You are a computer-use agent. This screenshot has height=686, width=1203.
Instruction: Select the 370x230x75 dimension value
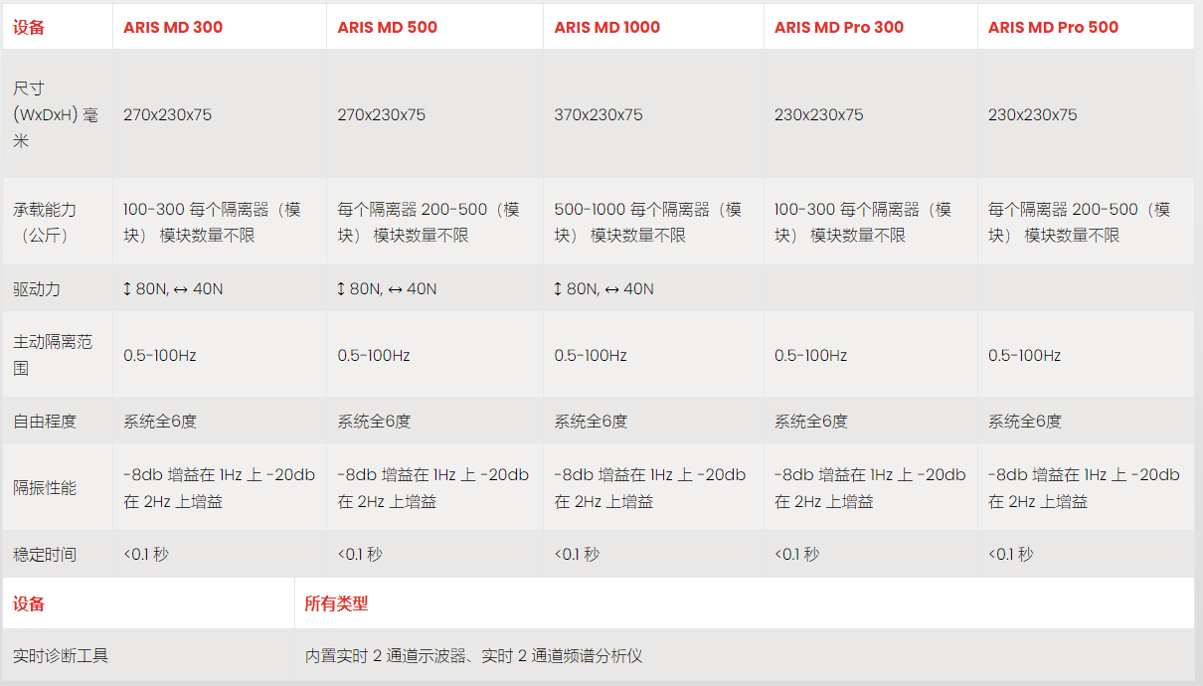coord(599,114)
